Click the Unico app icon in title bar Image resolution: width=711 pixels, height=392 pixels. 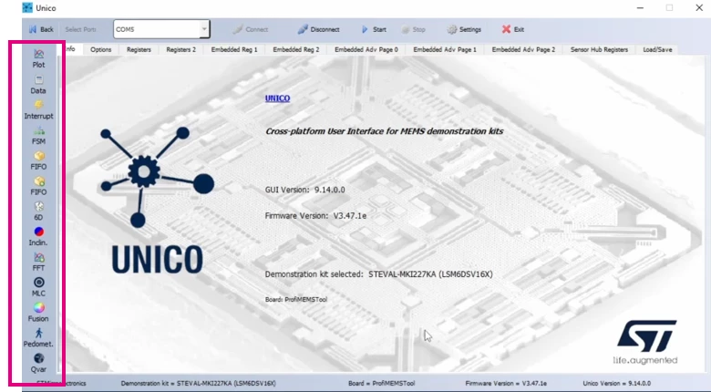point(27,7)
